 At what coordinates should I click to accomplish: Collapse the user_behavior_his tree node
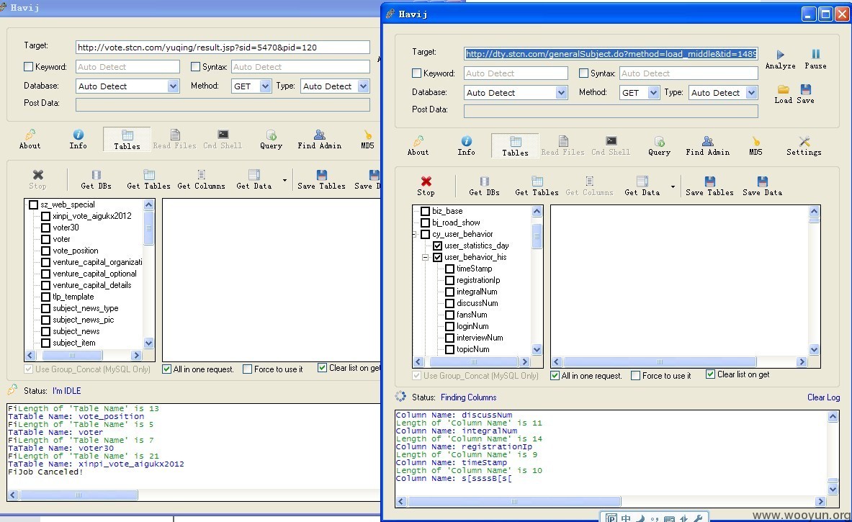point(426,258)
